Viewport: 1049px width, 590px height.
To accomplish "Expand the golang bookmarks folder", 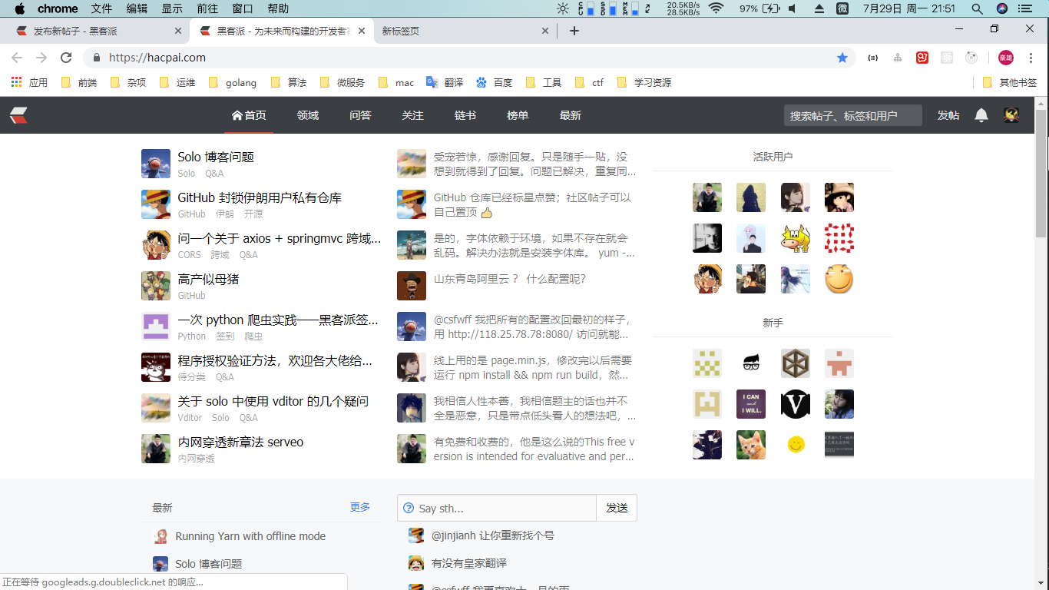I will (233, 82).
